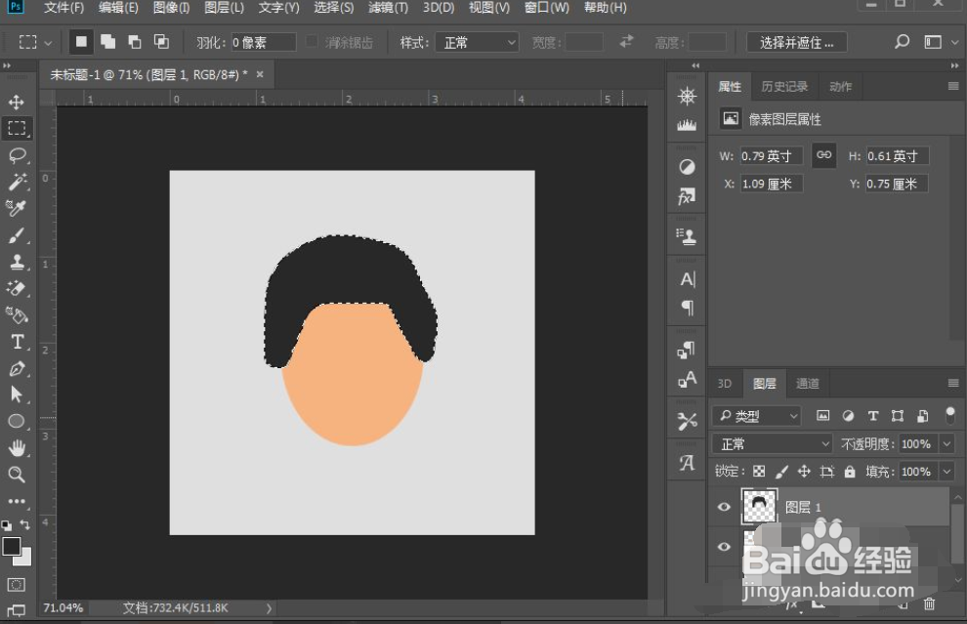Open the 滤镜(T) menu
Image resolution: width=967 pixels, height=624 pixels.
388,8
